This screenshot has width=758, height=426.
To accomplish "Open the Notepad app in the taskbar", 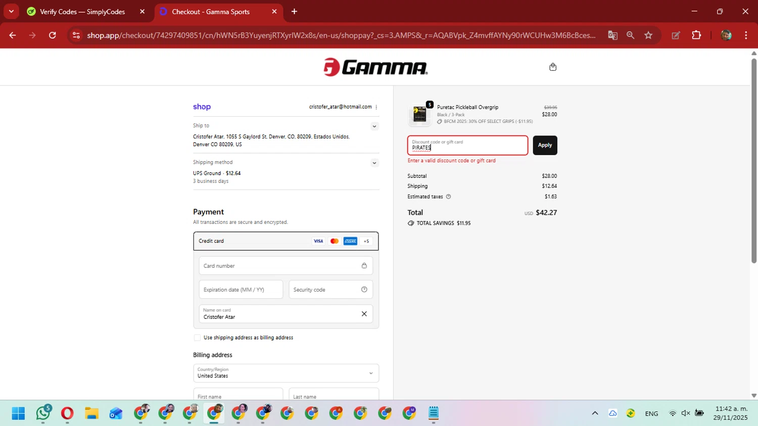I will tap(434, 413).
